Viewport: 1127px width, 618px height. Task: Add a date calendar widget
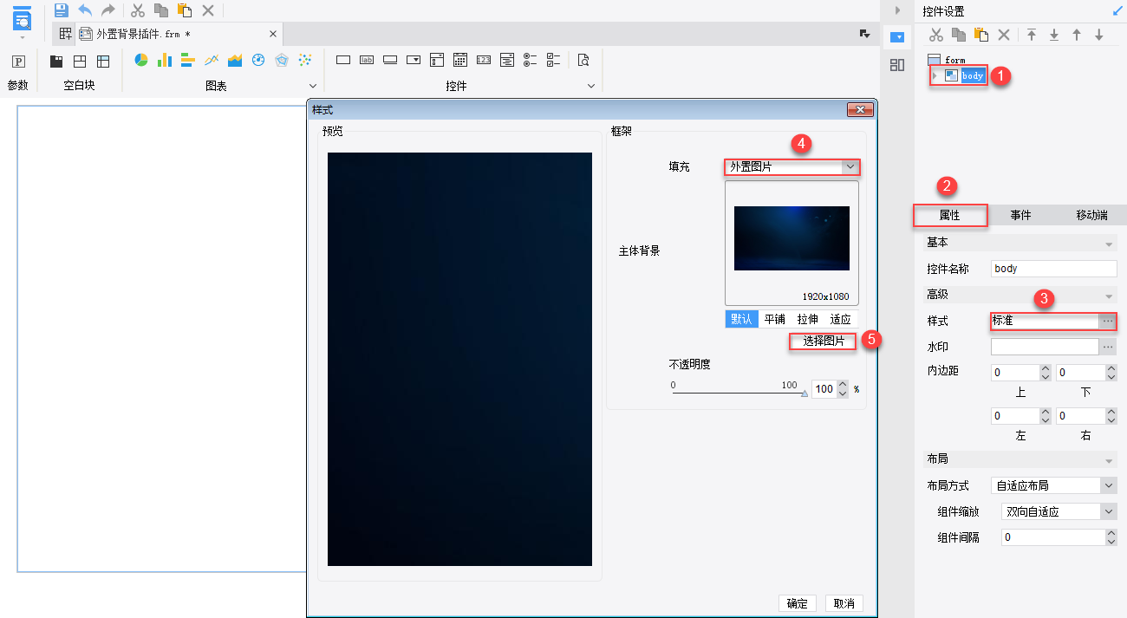tap(460, 60)
